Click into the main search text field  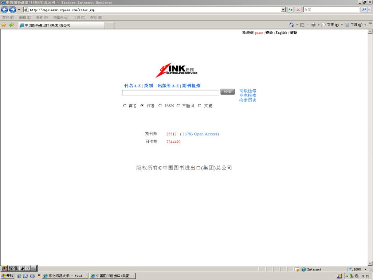(170, 92)
